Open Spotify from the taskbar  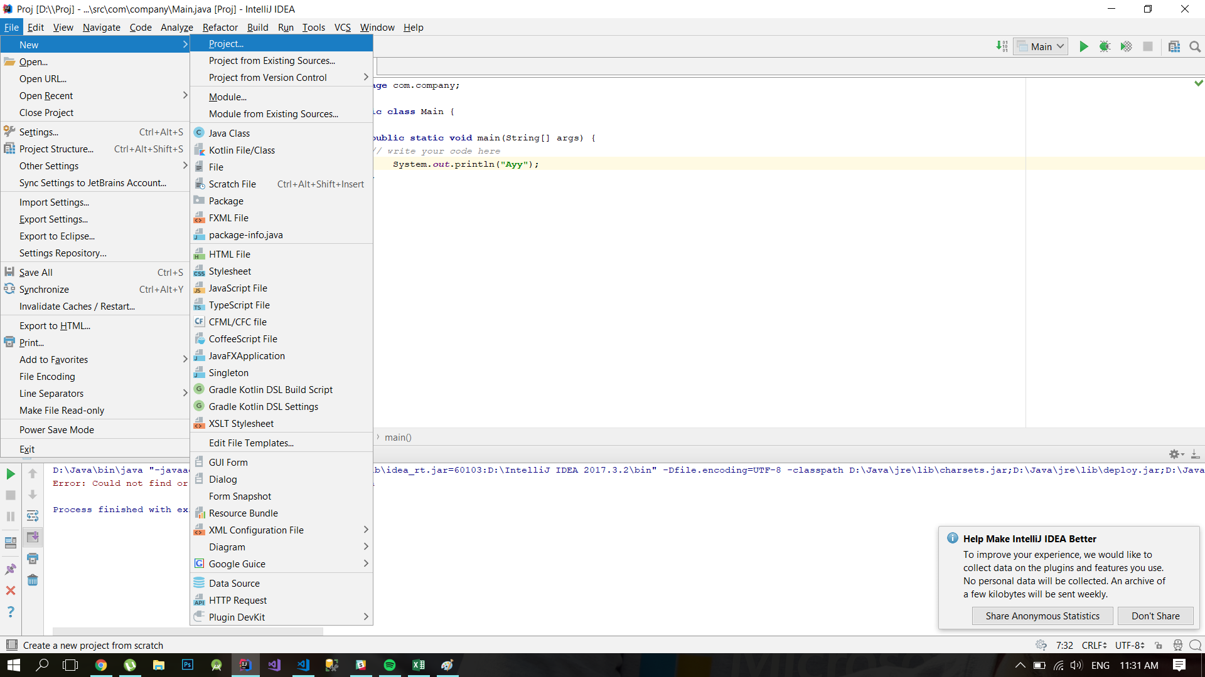(390, 665)
